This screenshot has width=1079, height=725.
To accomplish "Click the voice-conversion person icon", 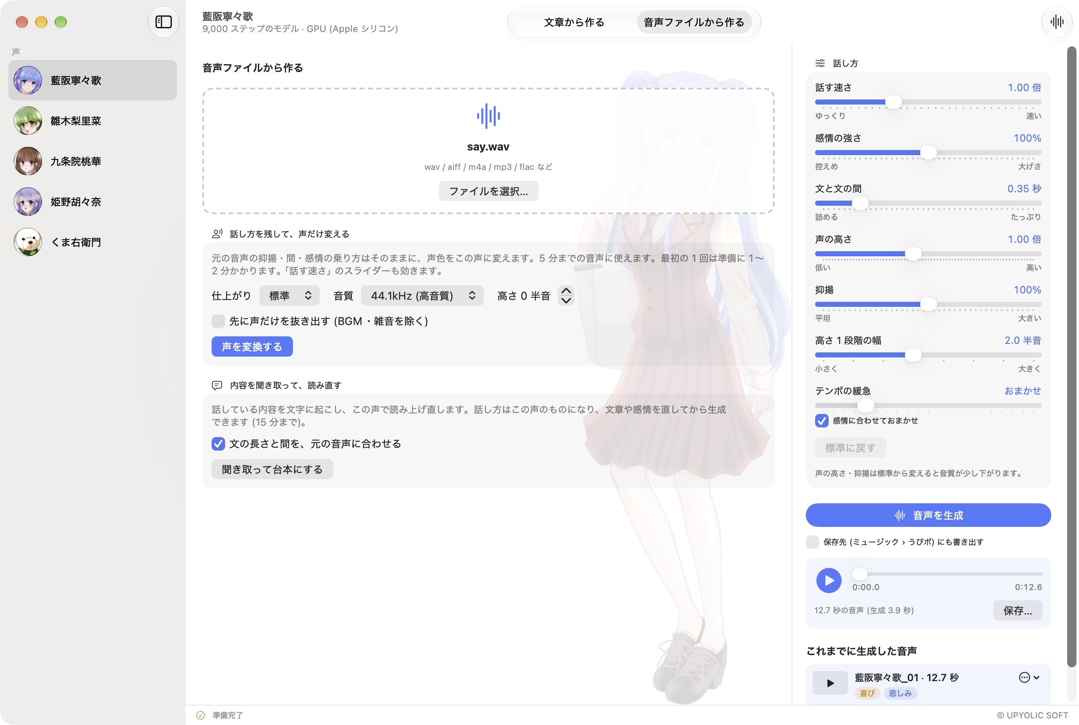I will point(217,234).
